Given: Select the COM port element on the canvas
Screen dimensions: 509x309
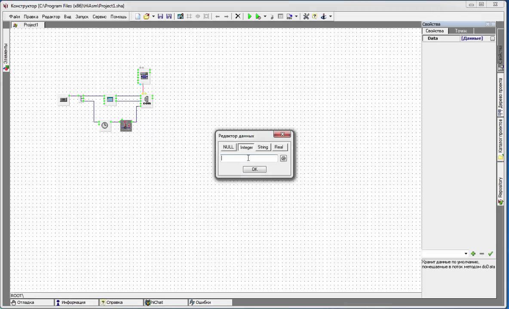Looking at the screenshot, I should tap(147, 100).
